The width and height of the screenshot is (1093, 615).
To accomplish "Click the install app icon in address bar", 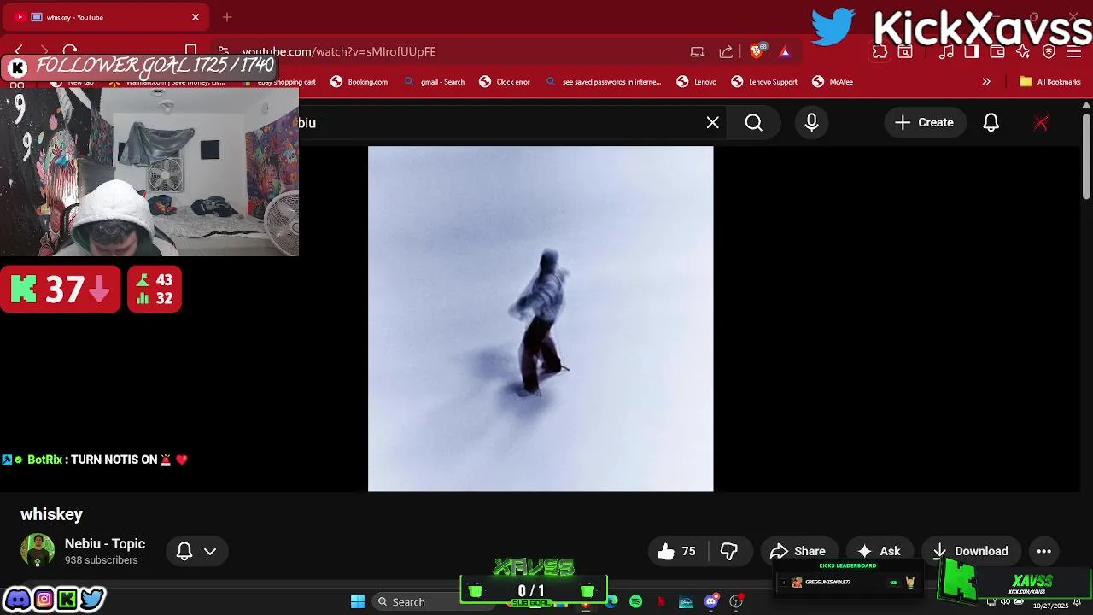I will point(698,51).
